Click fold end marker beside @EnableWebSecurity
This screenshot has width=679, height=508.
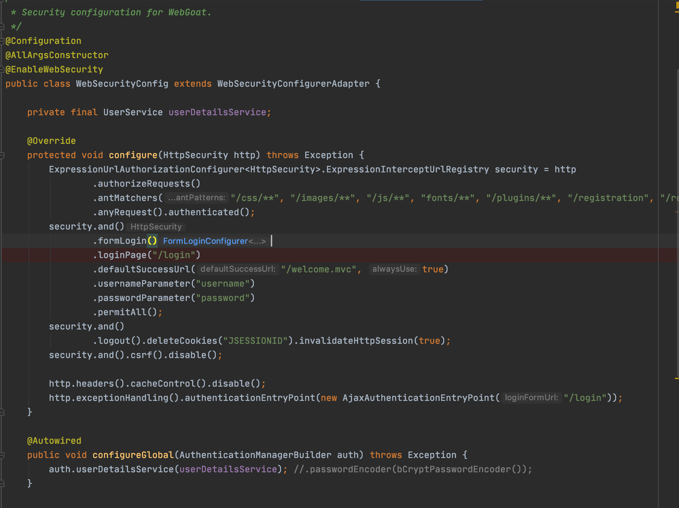tap(2, 70)
